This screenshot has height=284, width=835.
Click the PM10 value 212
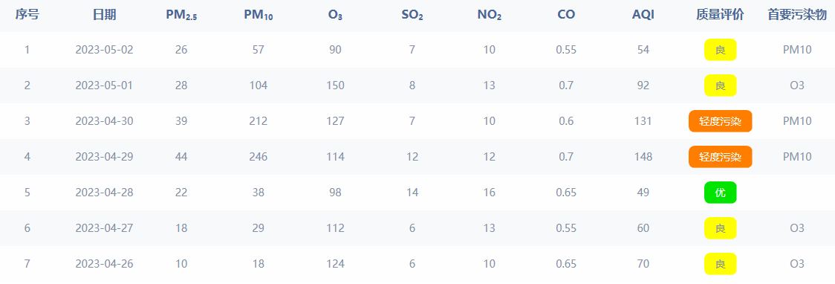point(259,121)
